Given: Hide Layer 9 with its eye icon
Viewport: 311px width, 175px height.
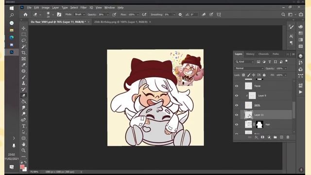Looking at the screenshot, I should tap(237, 96).
